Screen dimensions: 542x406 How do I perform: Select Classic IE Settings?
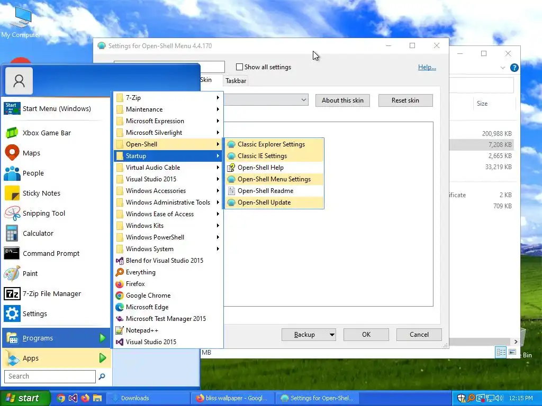(x=275, y=156)
